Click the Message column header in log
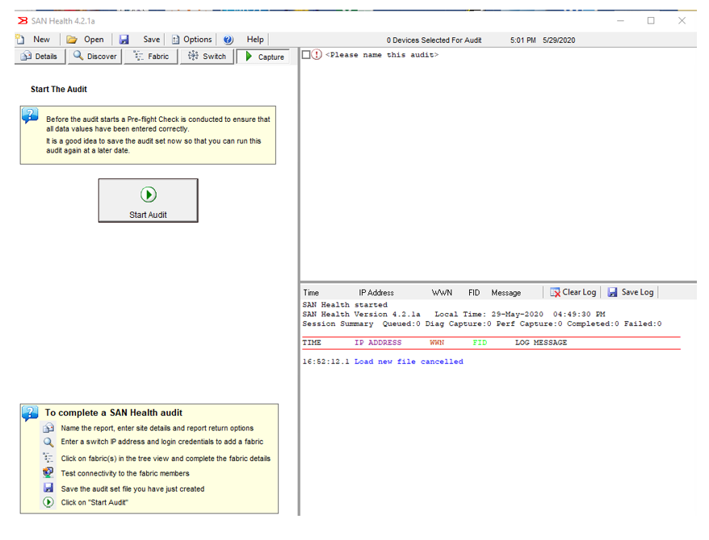This screenshot has width=709, height=540. point(506,293)
